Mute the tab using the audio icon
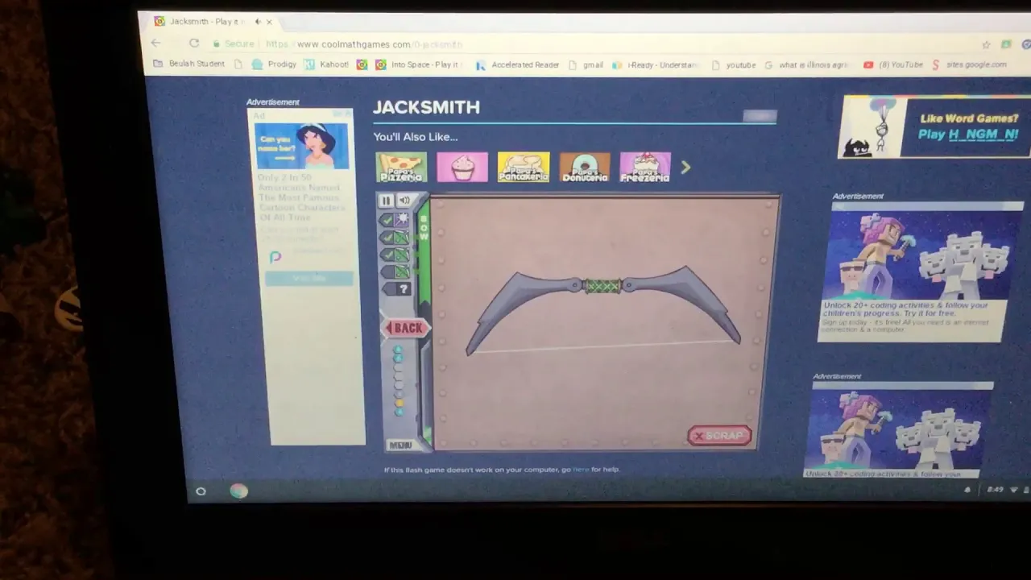 (x=258, y=22)
